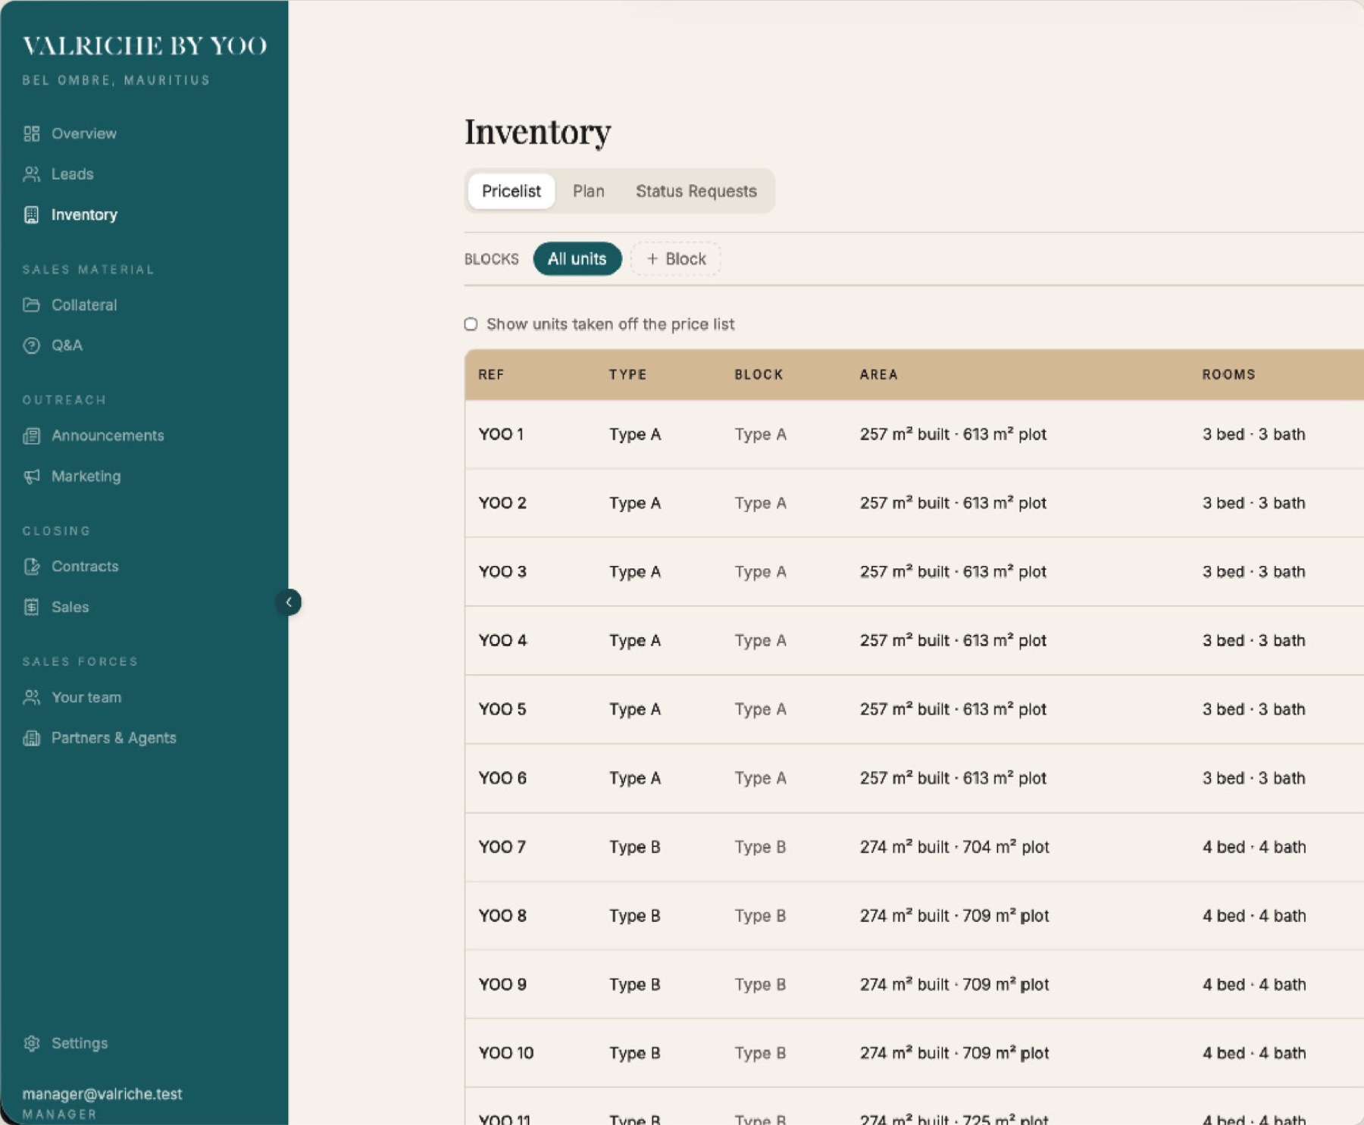The height and width of the screenshot is (1125, 1364).
Task: Click the Contracts document icon
Action: tap(31, 567)
